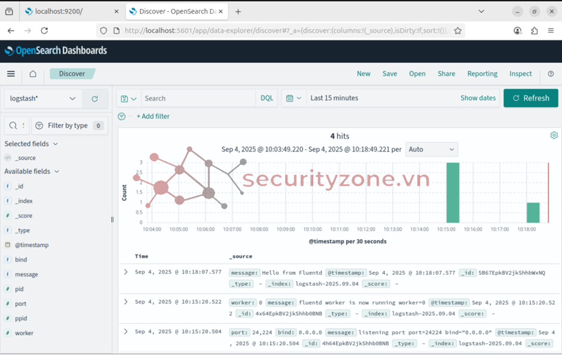Switch query language via DQL button
This screenshot has height=355, width=562.
click(267, 98)
